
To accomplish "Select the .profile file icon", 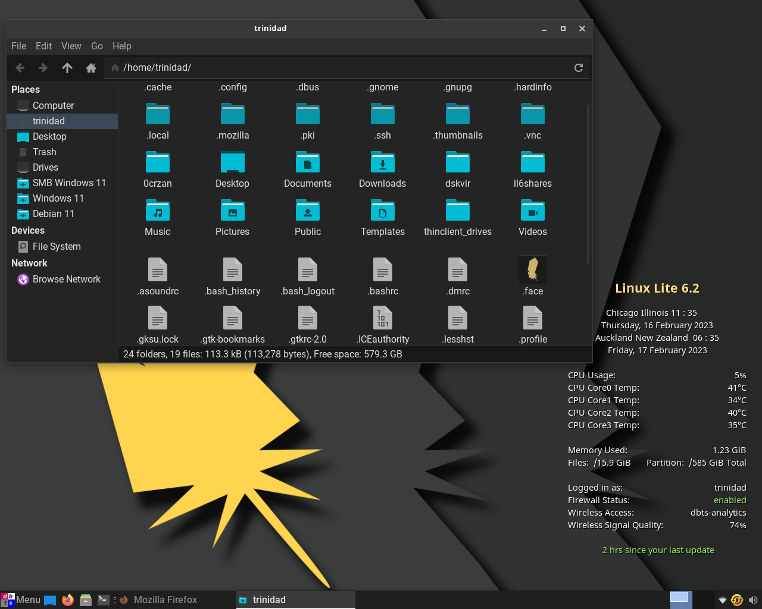I will (x=533, y=318).
